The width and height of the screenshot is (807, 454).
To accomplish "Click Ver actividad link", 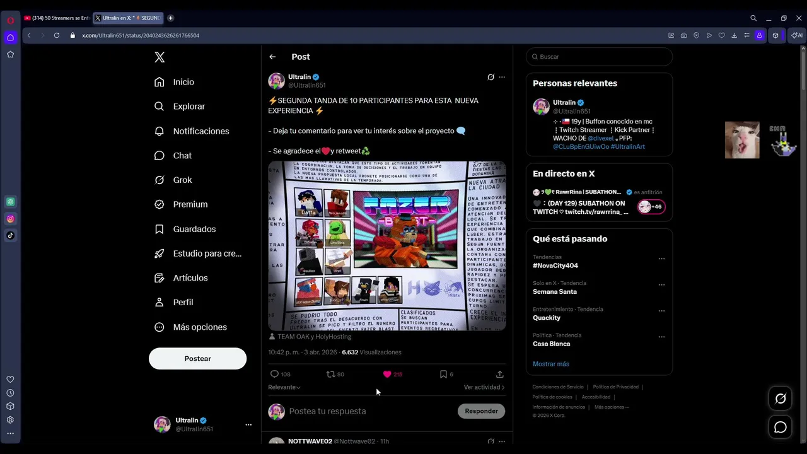I will 484,387.
